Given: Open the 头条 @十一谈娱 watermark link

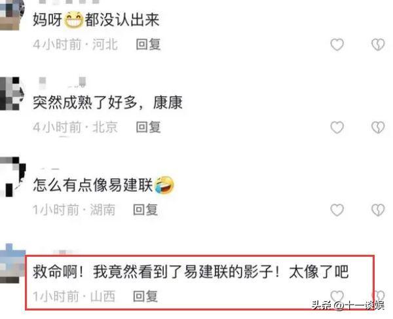Looking at the screenshot, I should (x=348, y=306).
